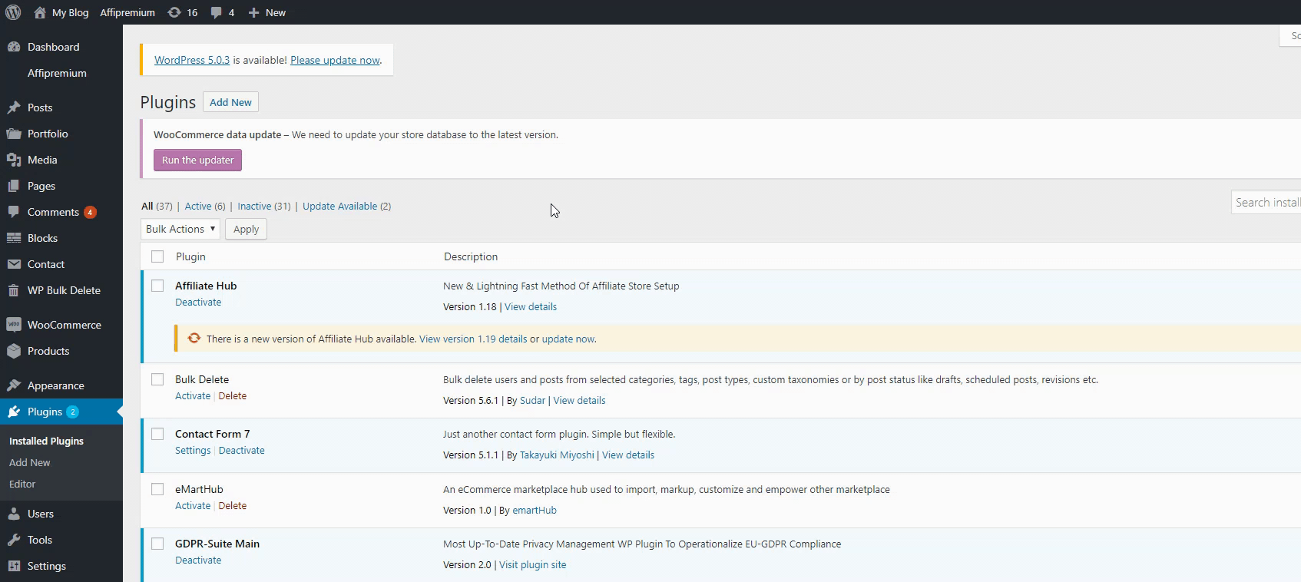Click the Dashboard gauge icon in sidebar
Viewport: 1301px width, 582px height.
14,47
